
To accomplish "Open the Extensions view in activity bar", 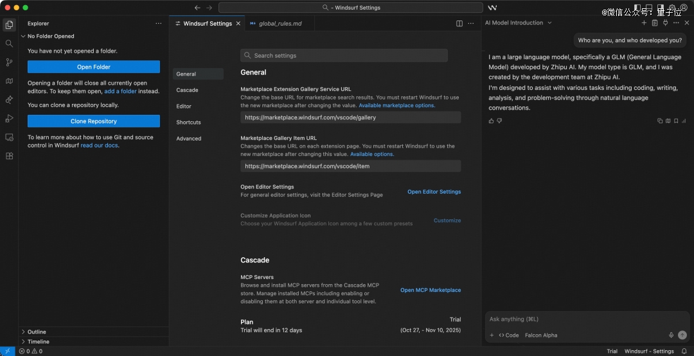I will (9, 156).
